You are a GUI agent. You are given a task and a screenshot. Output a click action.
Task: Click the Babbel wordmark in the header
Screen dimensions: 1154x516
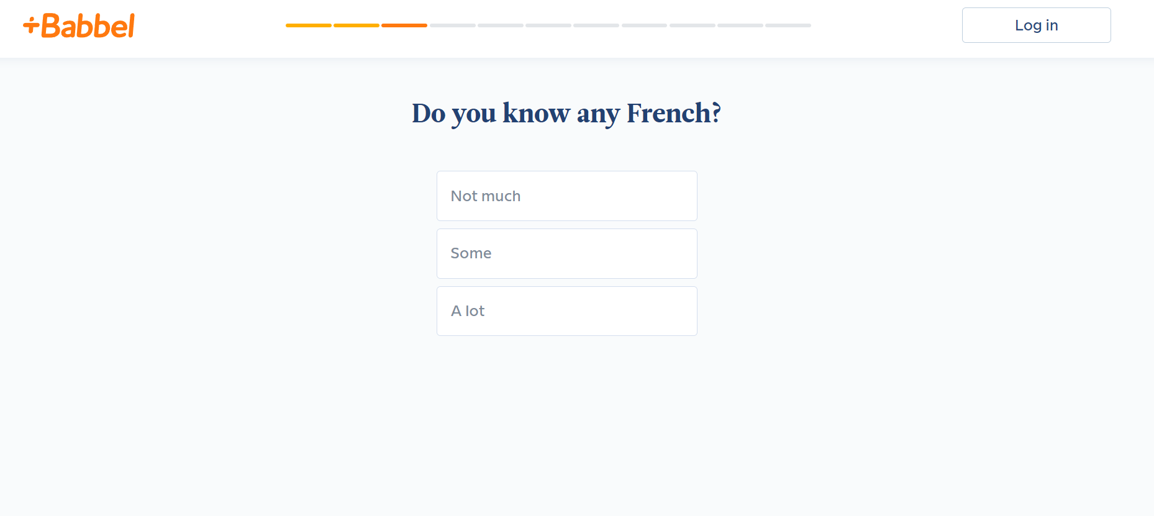[x=88, y=26]
